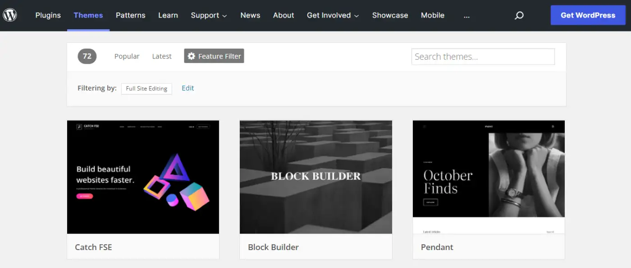Show more navigation items via ellipsis
This screenshot has height=268, width=631.
(466, 15)
